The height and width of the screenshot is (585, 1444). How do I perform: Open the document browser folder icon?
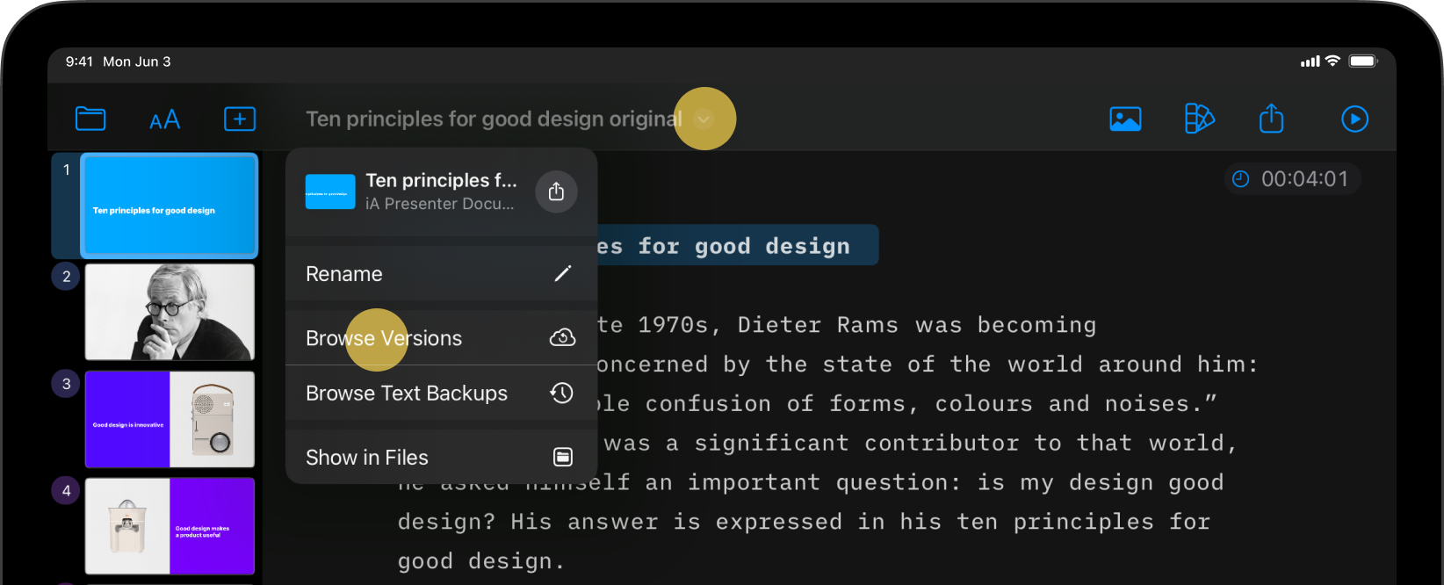point(90,119)
